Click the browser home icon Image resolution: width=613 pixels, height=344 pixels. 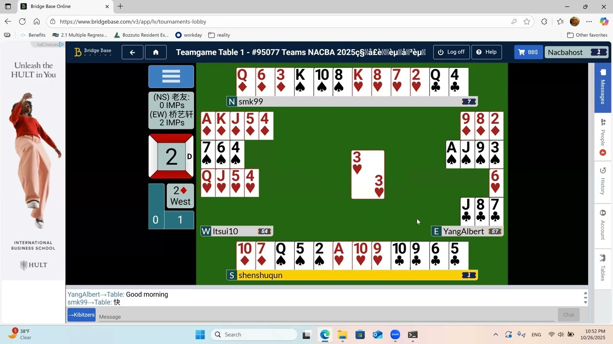(x=36, y=21)
